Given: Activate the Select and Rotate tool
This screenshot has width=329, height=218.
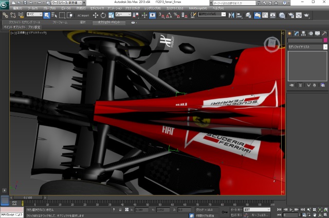Looking at the screenshot, I should (103, 15).
